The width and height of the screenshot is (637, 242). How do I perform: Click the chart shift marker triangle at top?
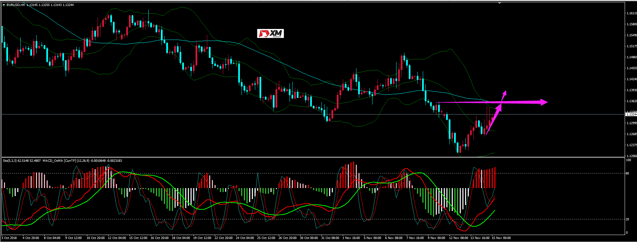coord(499,3)
